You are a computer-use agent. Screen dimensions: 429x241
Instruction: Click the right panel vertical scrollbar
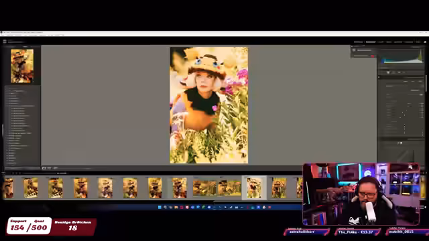click(426, 83)
